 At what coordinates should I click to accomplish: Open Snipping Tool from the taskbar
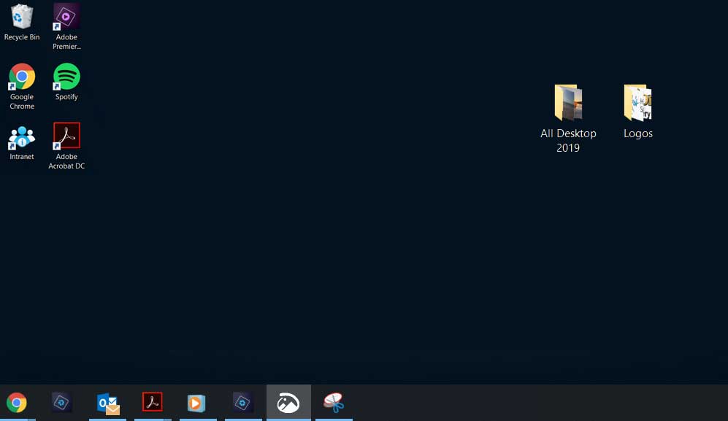tap(334, 403)
